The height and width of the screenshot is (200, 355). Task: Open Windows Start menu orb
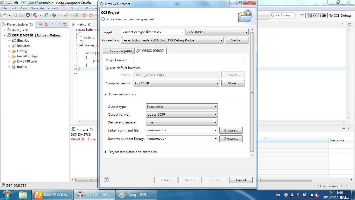(x=6, y=195)
